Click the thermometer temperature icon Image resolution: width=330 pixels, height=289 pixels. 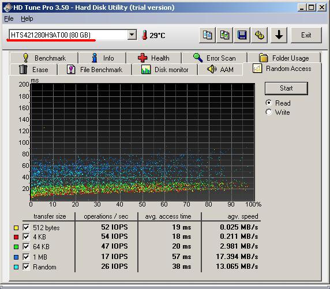[x=144, y=35]
